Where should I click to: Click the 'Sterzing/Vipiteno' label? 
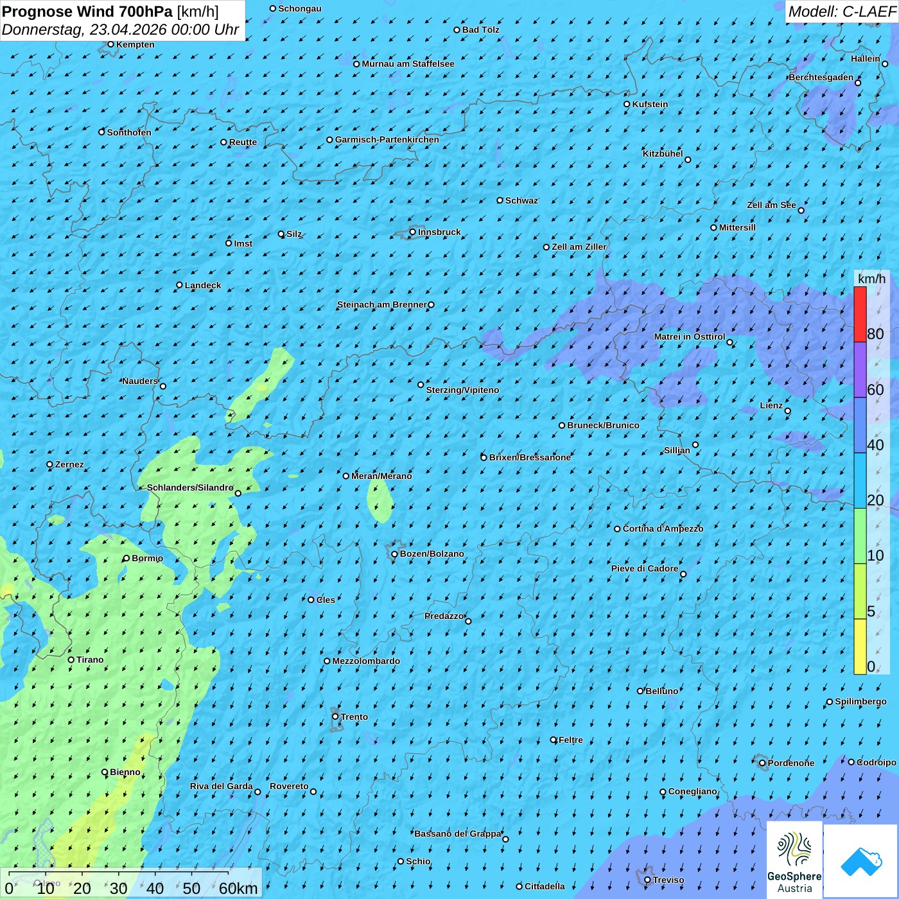pyautogui.click(x=462, y=390)
